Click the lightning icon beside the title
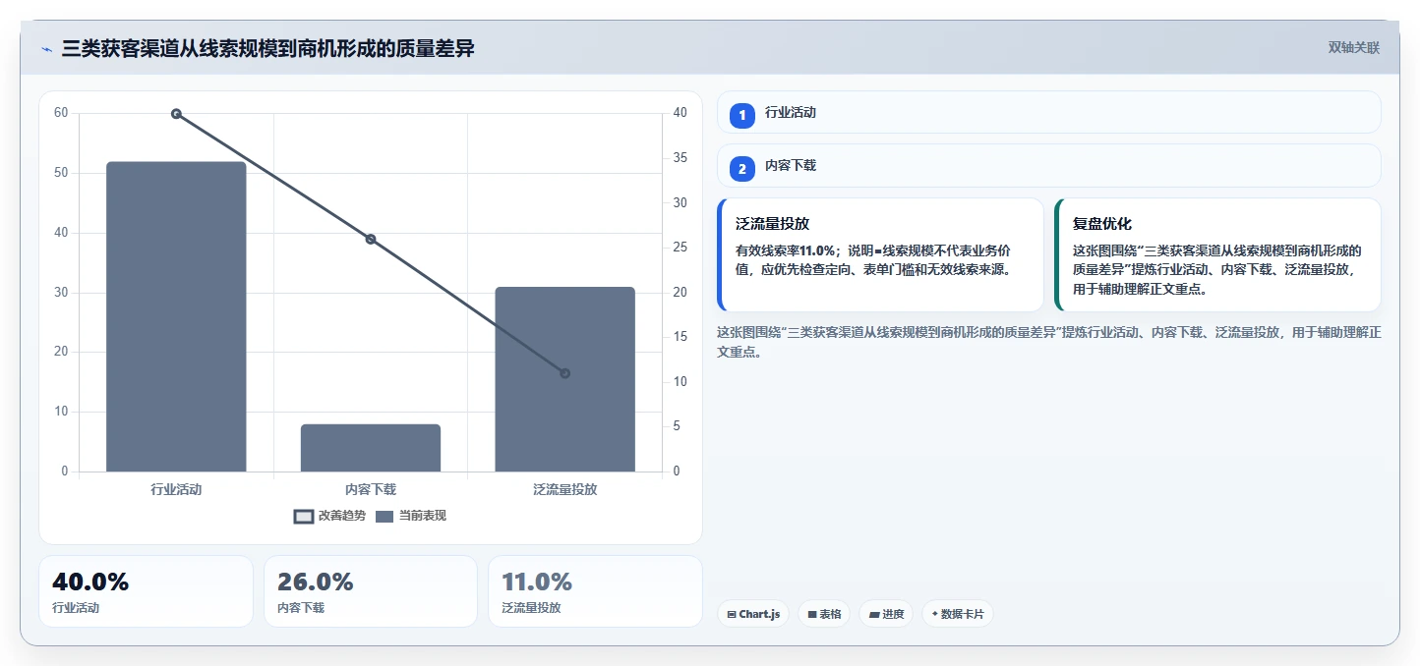The image size is (1420, 666). (x=46, y=48)
